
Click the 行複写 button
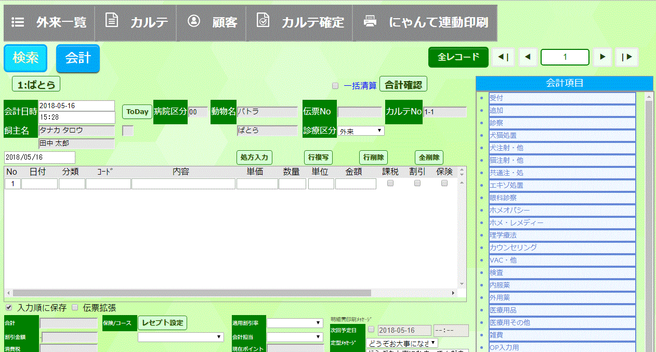point(318,157)
